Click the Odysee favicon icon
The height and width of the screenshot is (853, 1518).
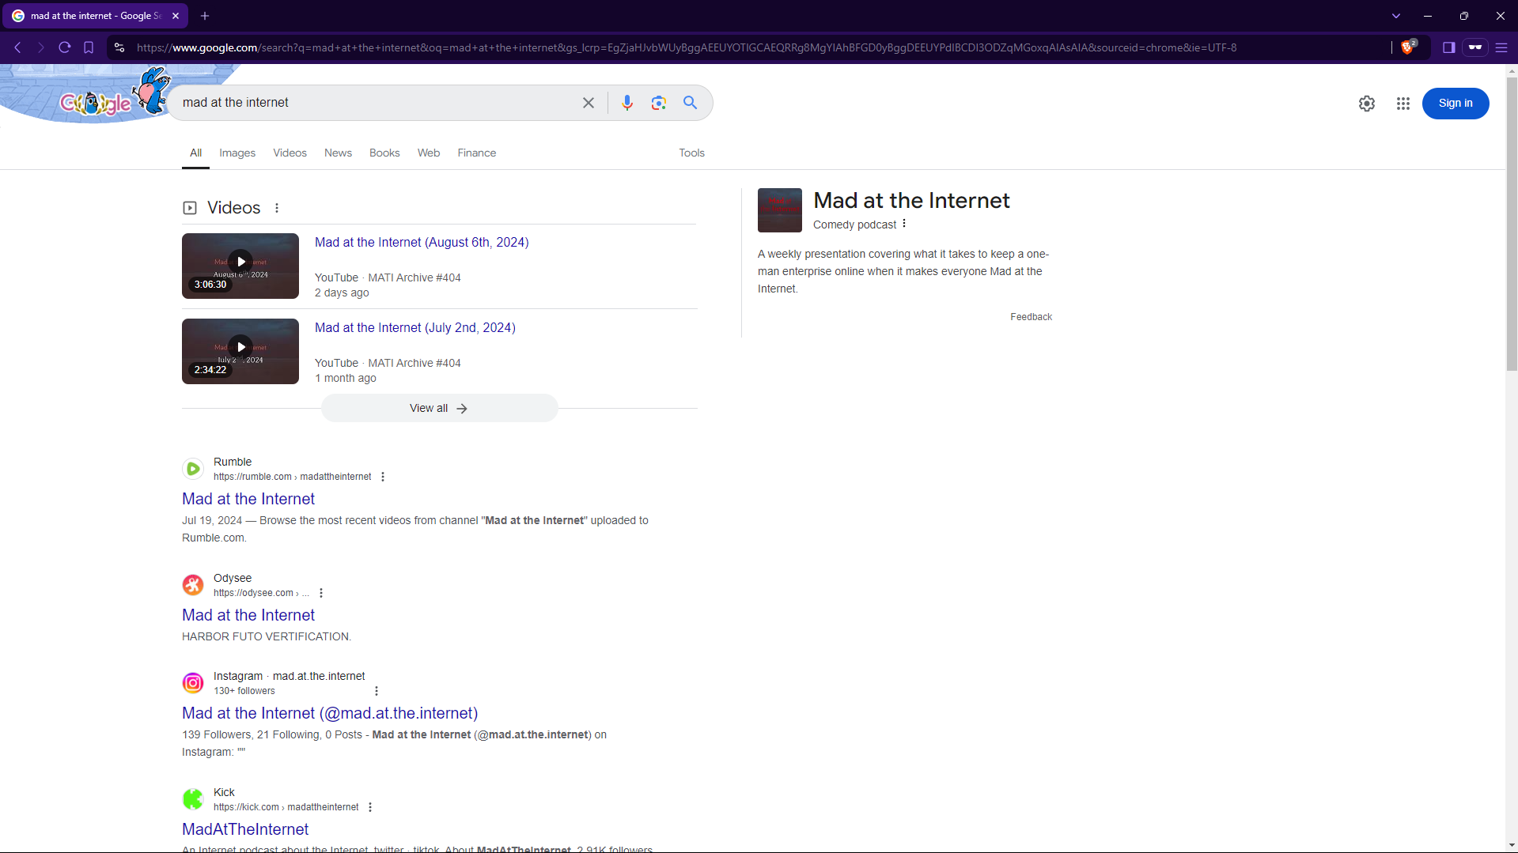(x=193, y=585)
